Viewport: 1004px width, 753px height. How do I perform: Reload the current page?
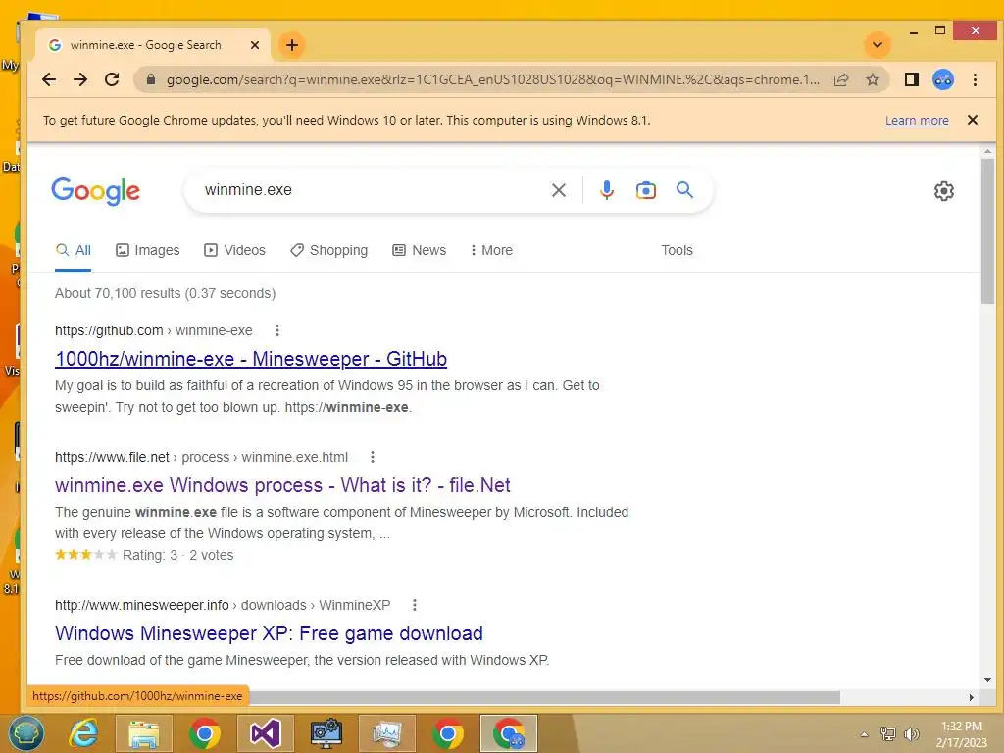112,79
